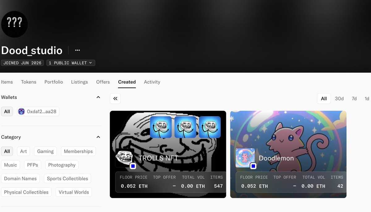Click blue chain badge on TROLLS NFT
The height and width of the screenshot is (212, 371).
[x=133, y=166]
